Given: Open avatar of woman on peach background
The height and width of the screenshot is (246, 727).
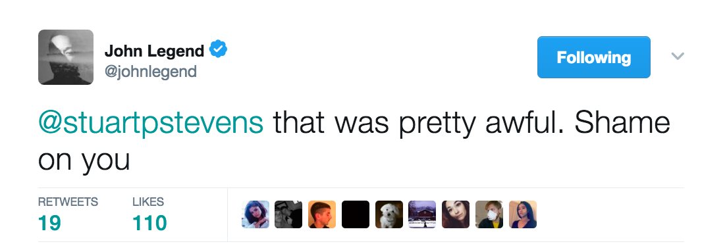Looking at the screenshot, I should click(523, 214).
